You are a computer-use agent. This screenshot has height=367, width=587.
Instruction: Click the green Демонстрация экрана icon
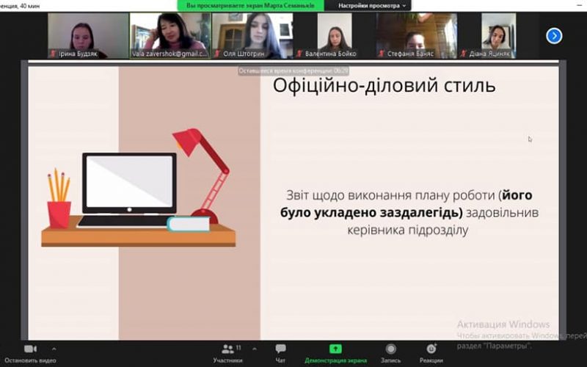click(335, 349)
